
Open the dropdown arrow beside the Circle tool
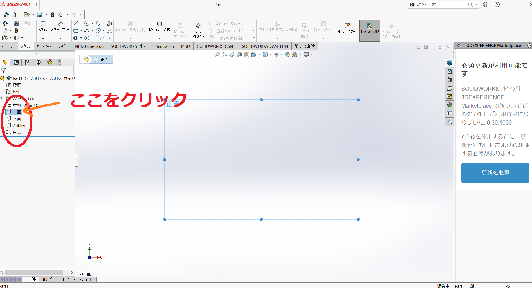tap(92, 23)
